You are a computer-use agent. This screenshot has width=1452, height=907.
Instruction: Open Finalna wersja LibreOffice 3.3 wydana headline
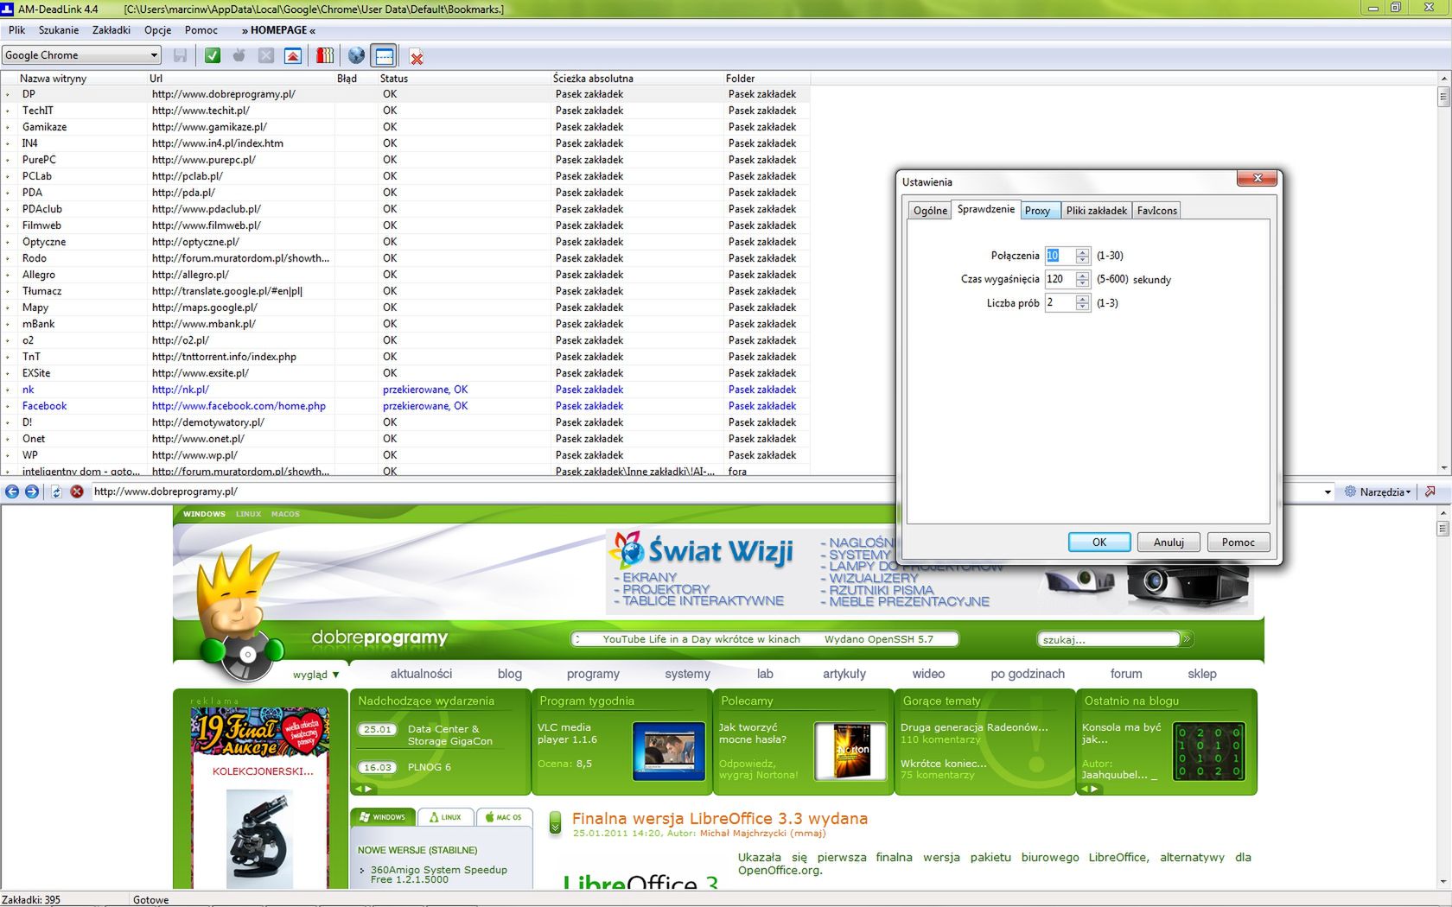(x=719, y=818)
